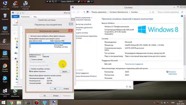This screenshot has width=186, height=105.
Task: Select drive C: in the paging file list
Action: pos(50,43)
